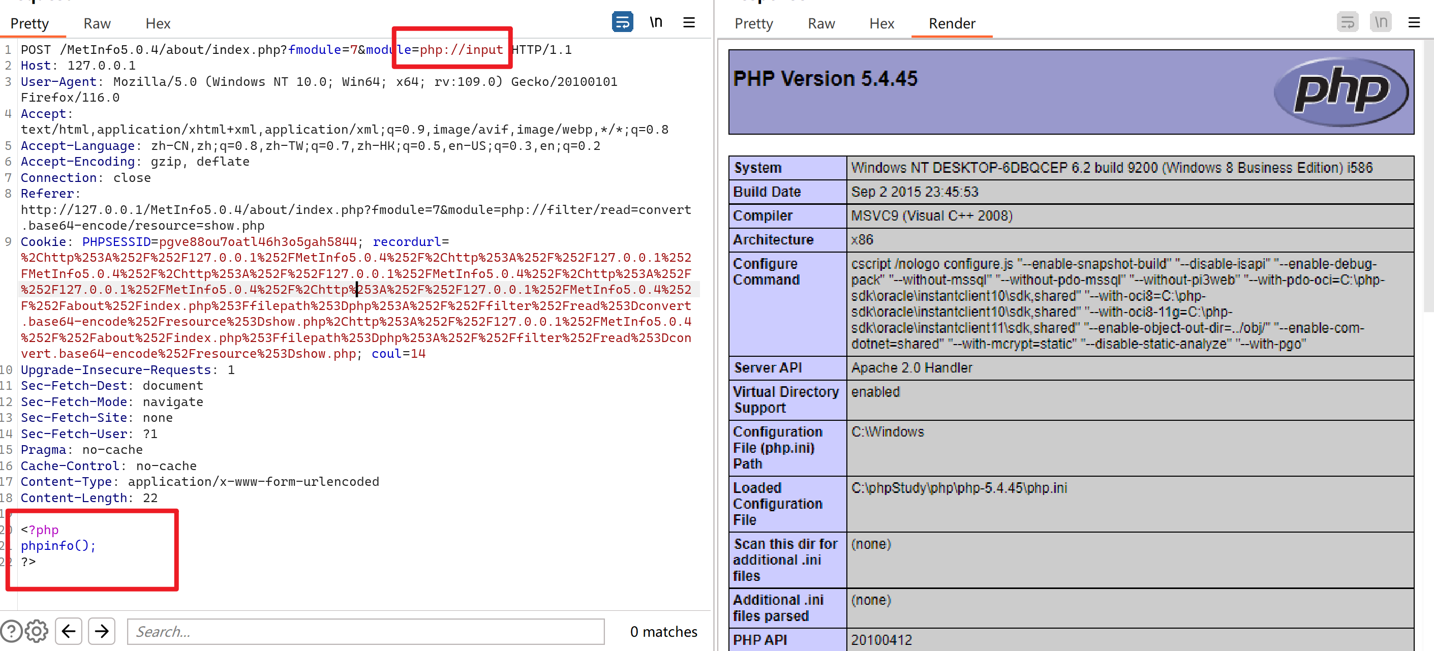Image resolution: width=1434 pixels, height=651 pixels.
Task: Click the 'recordurl' cookie name
Action: [x=406, y=241]
